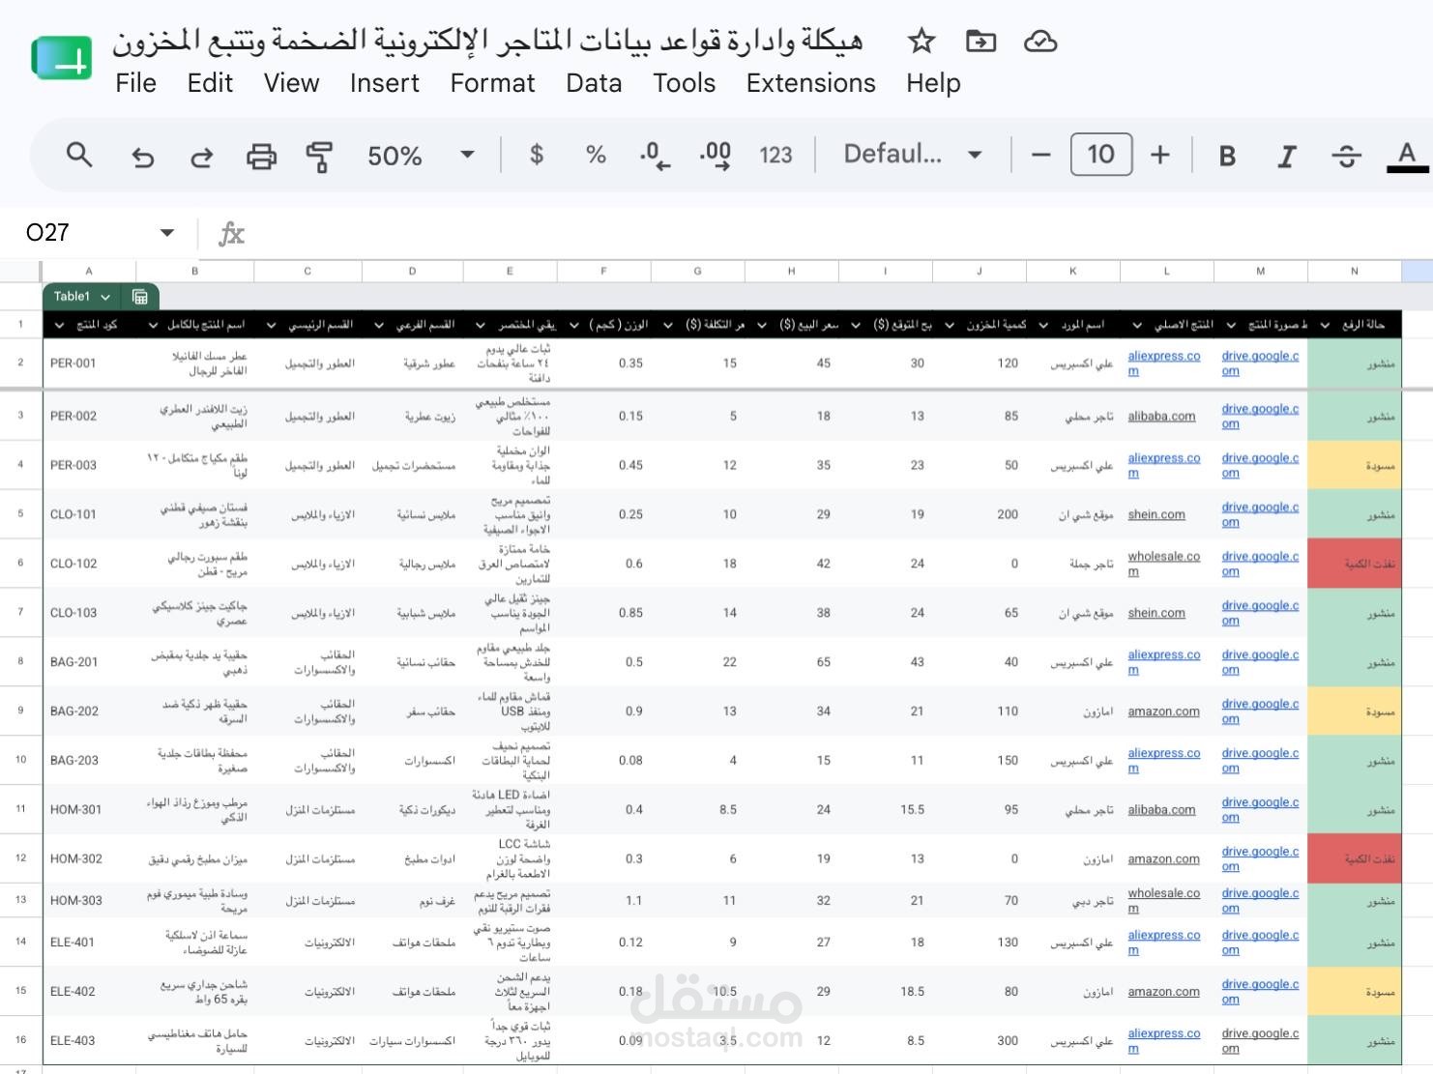This screenshot has width=1433, height=1074.
Task: Open the Tools menu
Action: (684, 83)
